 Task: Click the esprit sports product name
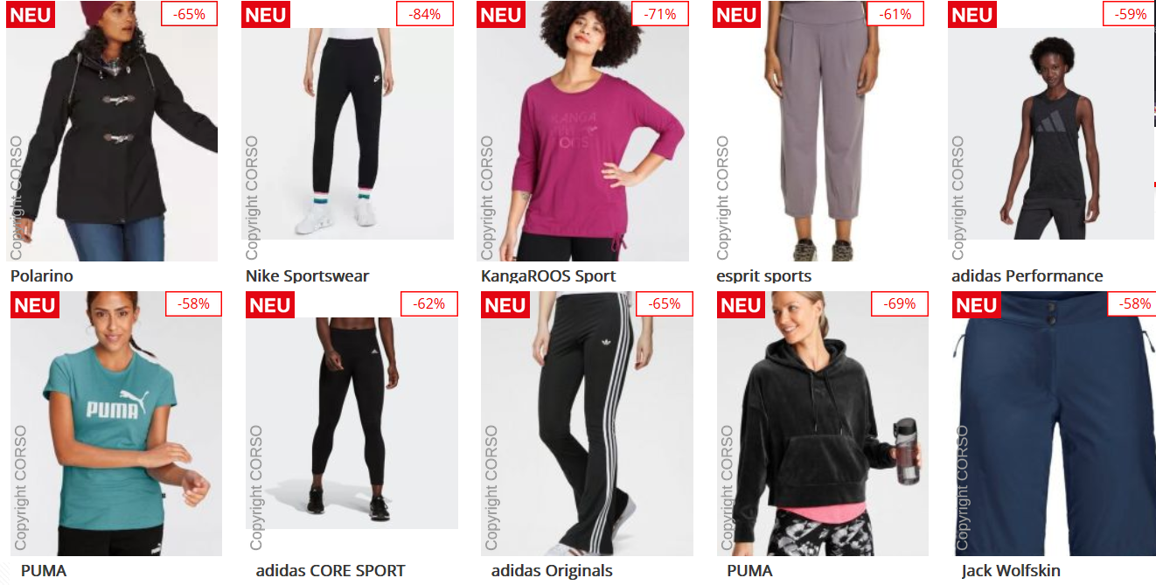763,276
